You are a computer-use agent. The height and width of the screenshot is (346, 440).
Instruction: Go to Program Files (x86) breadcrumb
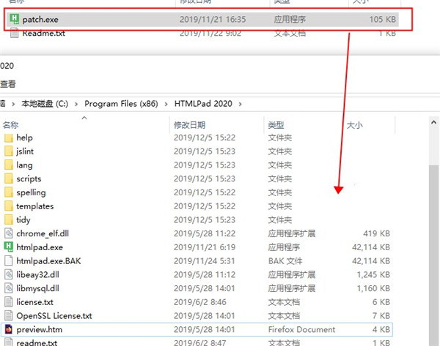(x=121, y=104)
